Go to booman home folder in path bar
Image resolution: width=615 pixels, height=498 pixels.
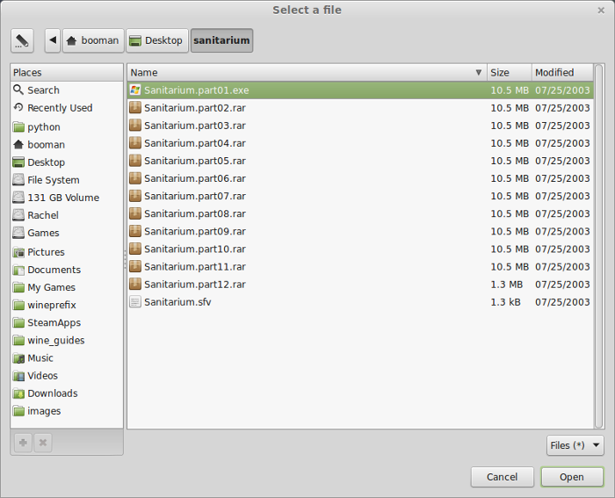pyautogui.click(x=93, y=40)
